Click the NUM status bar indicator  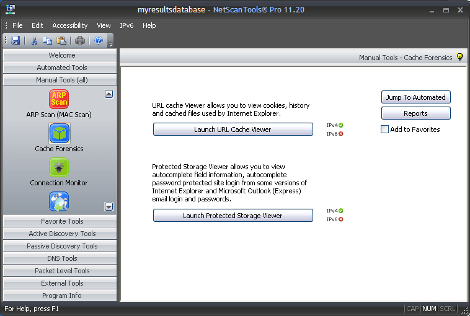tap(429, 309)
